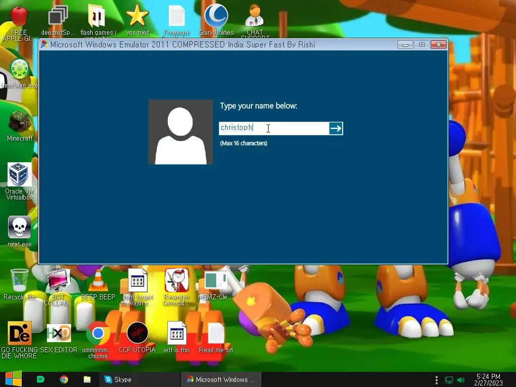Click the '(Max 16 characters)' hint text
The height and width of the screenshot is (387, 516).
point(243,143)
